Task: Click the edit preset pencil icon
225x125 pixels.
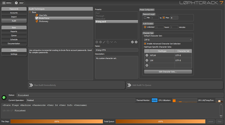Action: coord(104,42)
